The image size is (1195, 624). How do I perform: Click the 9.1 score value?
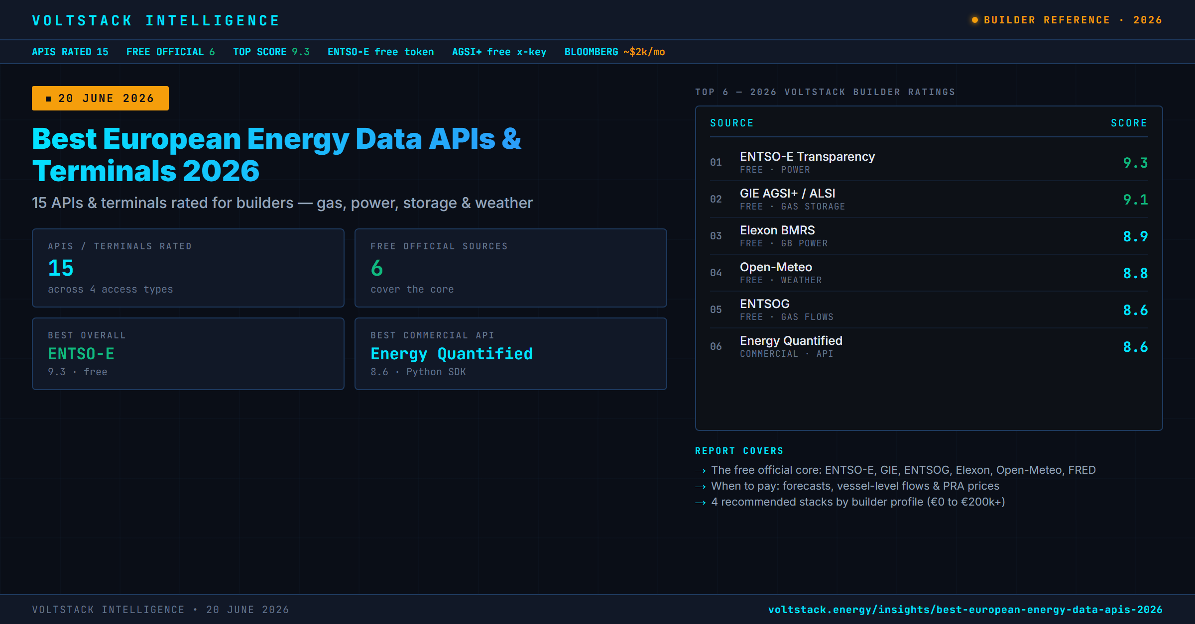coord(1135,200)
